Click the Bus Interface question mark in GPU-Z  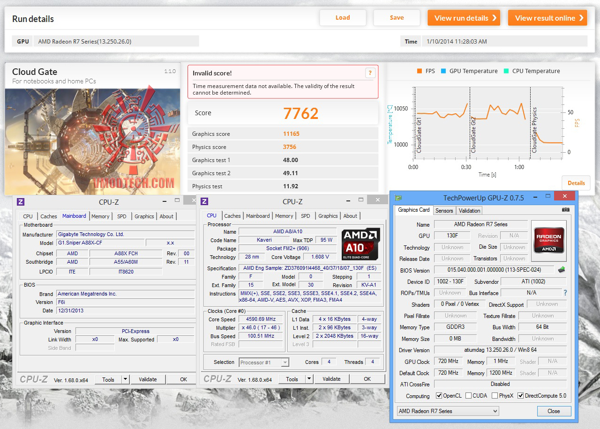pyautogui.click(x=565, y=293)
